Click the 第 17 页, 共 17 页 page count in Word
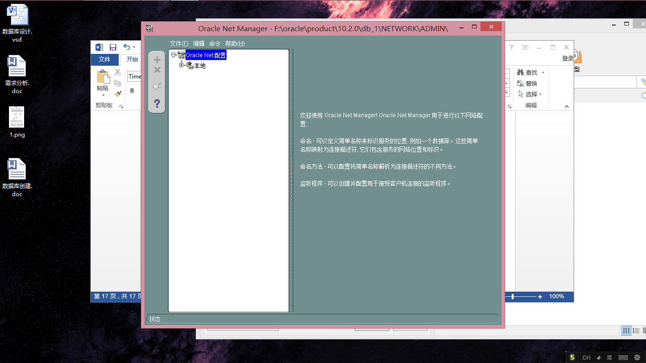Viewport: 646px width, 363px height. tap(117, 296)
